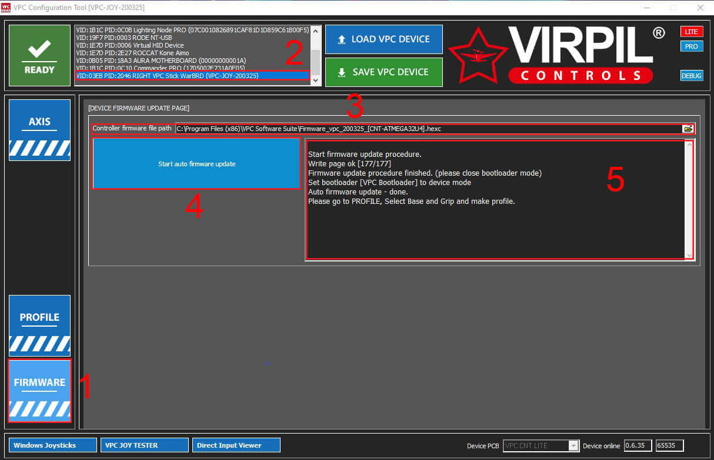714x460 pixels.
Task: Enable DEBUG mode
Action: pyautogui.click(x=692, y=75)
